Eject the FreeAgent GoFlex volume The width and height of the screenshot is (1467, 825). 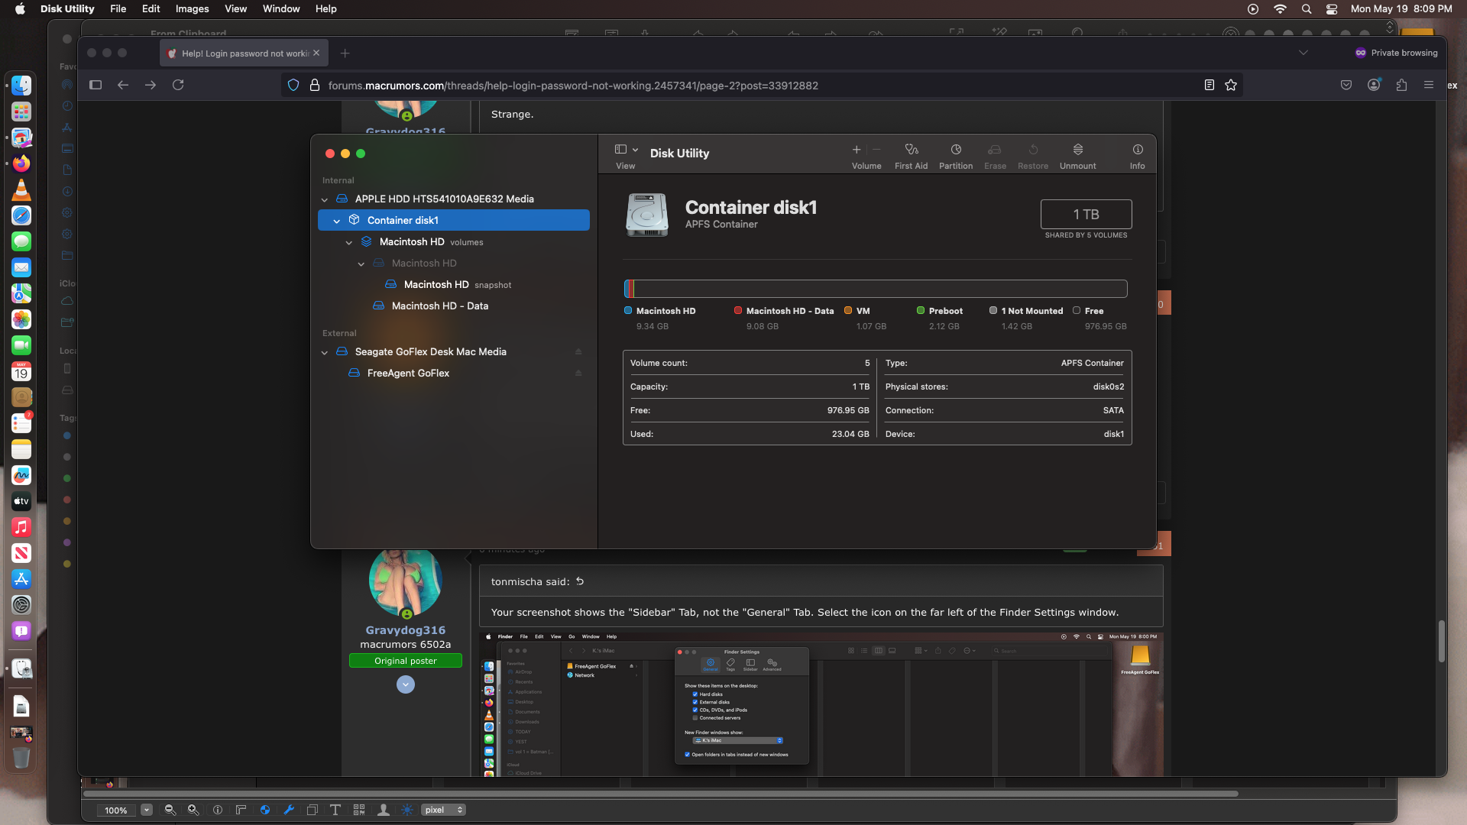point(578,374)
